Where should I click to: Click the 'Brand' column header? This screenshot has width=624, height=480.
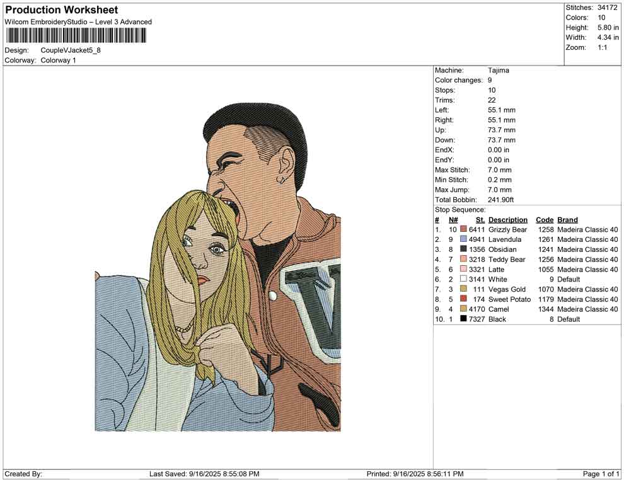click(x=567, y=220)
